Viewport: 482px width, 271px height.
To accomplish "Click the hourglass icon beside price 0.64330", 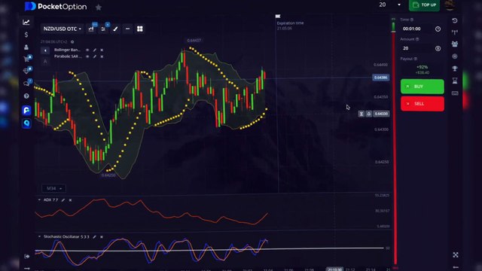I will point(361,114).
